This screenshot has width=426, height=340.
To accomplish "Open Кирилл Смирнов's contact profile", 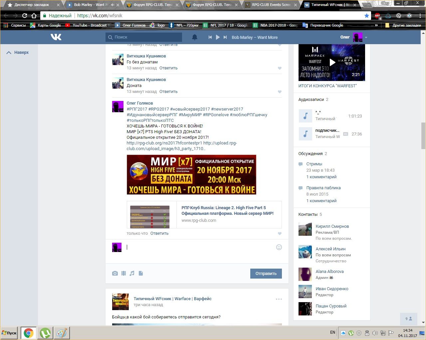I will point(332,226).
